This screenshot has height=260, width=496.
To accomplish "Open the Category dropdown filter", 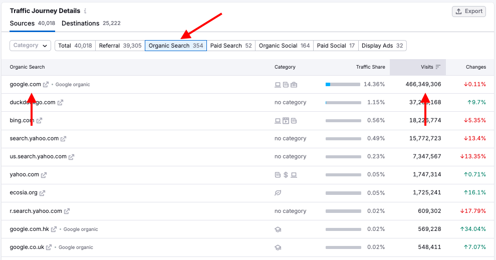I will click(x=30, y=46).
